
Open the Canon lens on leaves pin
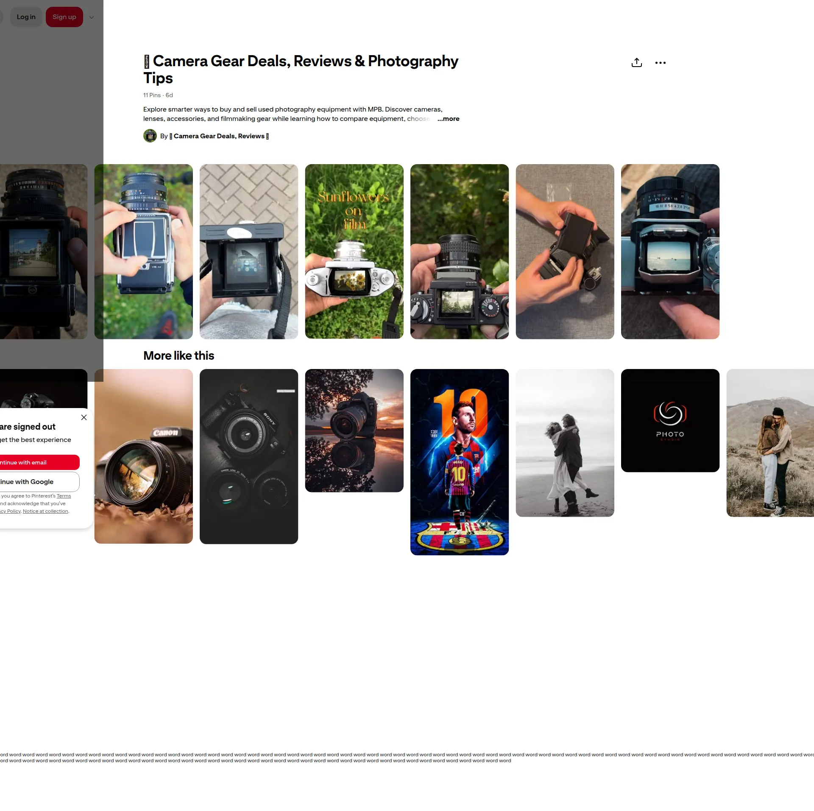tap(144, 456)
